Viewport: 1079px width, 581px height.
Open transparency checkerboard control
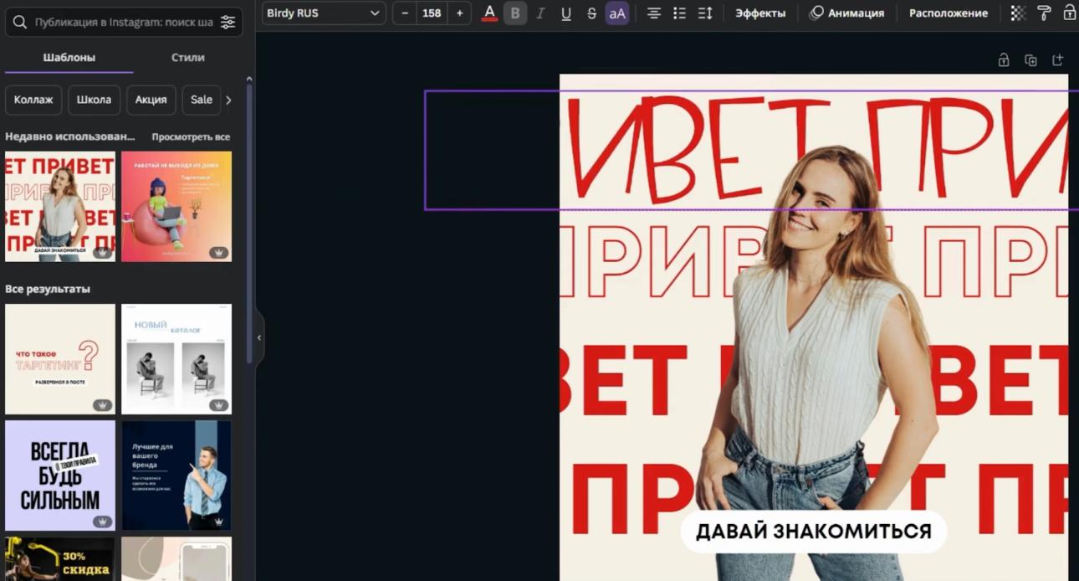pyautogui.click(x=1018, y=13)
